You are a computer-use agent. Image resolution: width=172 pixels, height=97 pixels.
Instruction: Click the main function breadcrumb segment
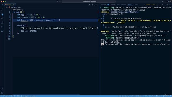pos(19,7)
